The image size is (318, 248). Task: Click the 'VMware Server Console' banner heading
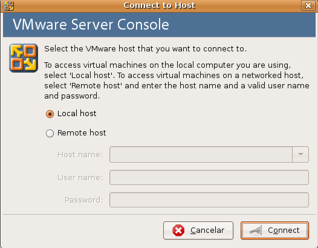click(91, 24)
